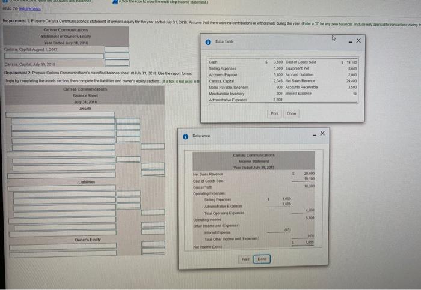Select Accounts Receivable in Data Table
Viewport: 421px width, 290px height.
point(301,87)
